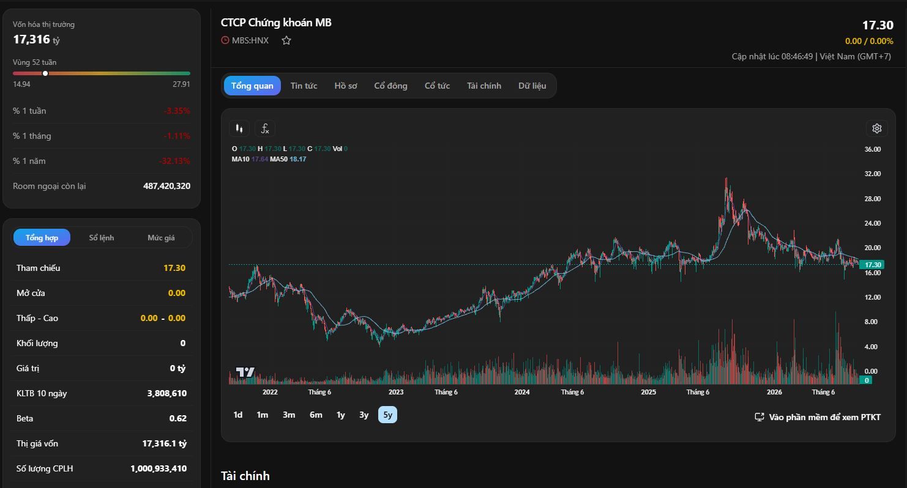The image size is (907, 488).
Task: Click the Giá trị value 0 tỷ
Action: [177, 368]
